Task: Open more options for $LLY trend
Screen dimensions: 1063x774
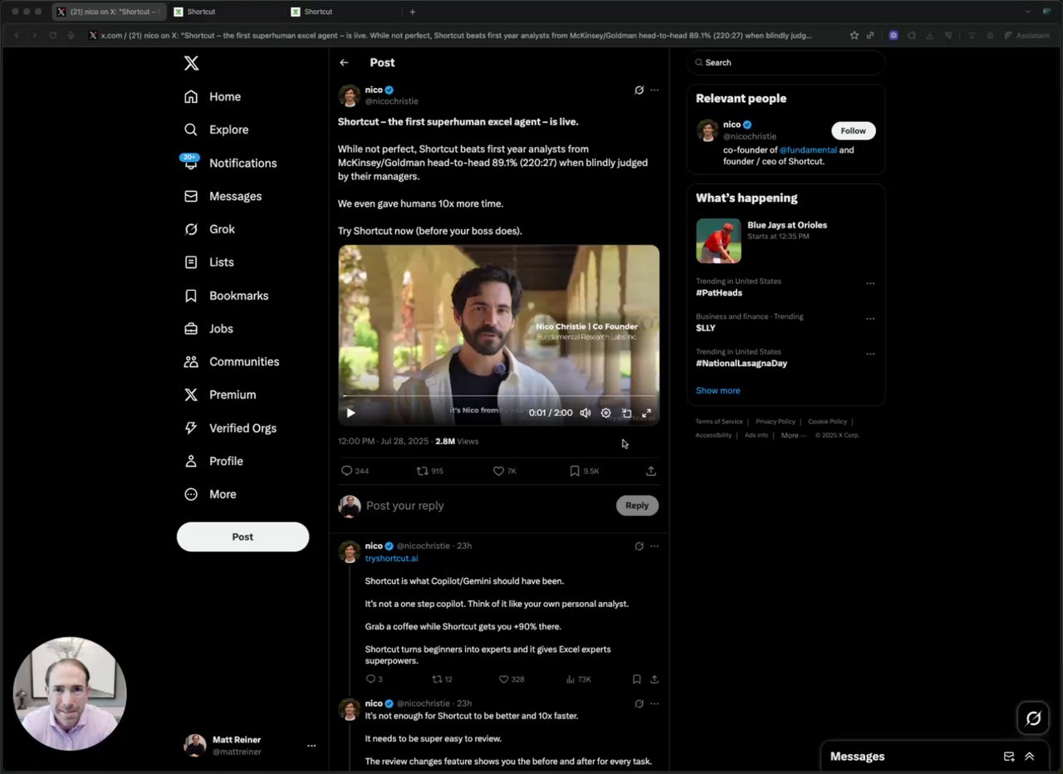Action: tap(870, 319)
